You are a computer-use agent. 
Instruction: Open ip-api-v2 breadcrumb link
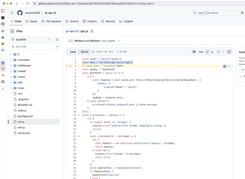click(x=72, y=31)
